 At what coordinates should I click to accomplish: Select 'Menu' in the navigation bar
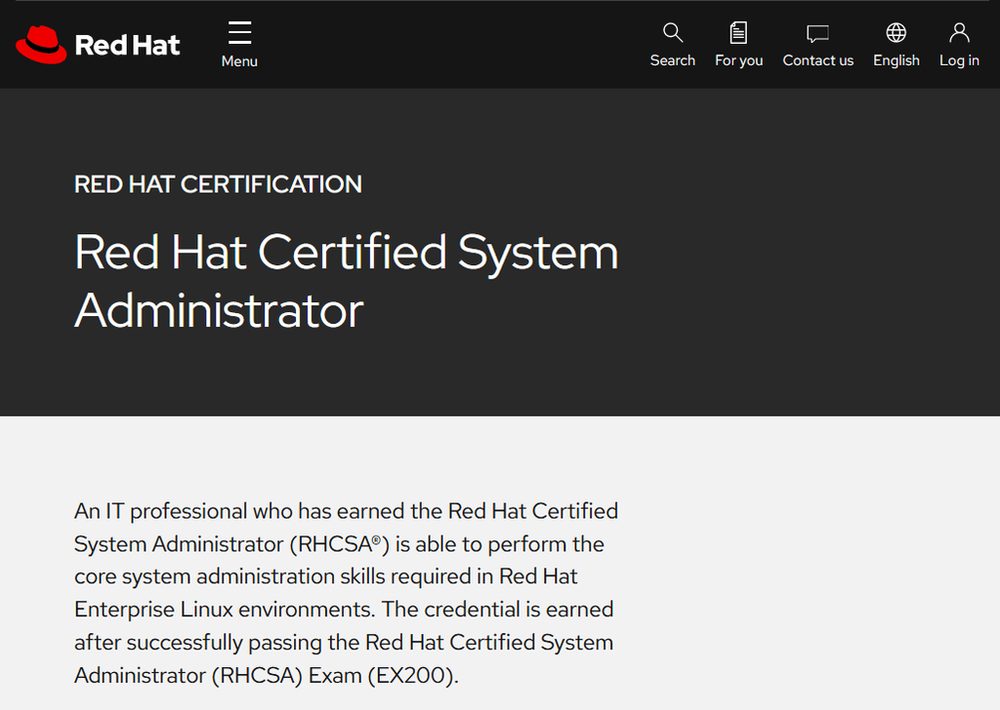[x=239, y=60]
